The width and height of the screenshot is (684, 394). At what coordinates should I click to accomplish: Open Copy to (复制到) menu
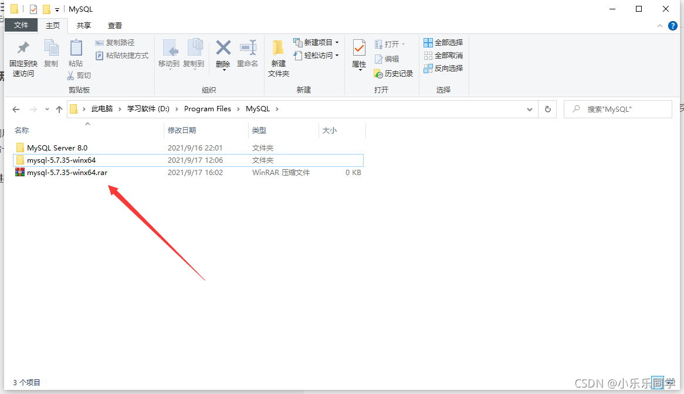click(194, 54)
